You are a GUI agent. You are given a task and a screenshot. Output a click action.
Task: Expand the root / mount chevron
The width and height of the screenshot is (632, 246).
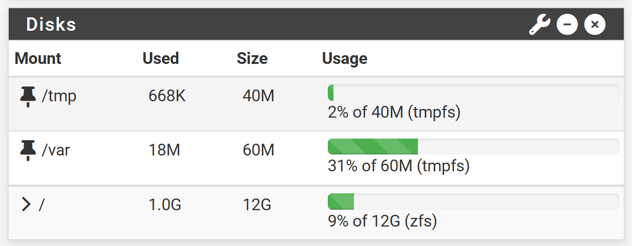(x=26, y=205)
